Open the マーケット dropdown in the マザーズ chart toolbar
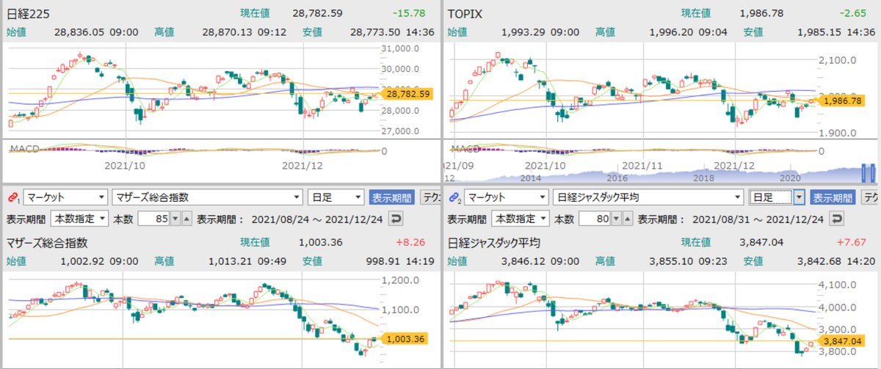 [65, 197]
